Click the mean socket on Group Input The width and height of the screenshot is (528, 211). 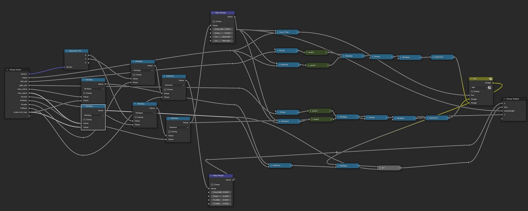30,78
